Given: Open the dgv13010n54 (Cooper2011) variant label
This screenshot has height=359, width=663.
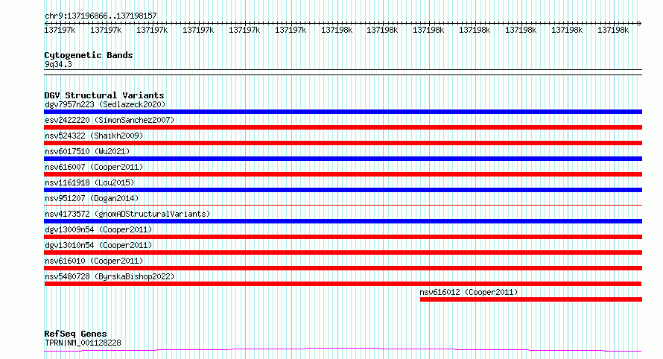Looking at the screenshot, I should pyautogui.click(x=98, y=245).
